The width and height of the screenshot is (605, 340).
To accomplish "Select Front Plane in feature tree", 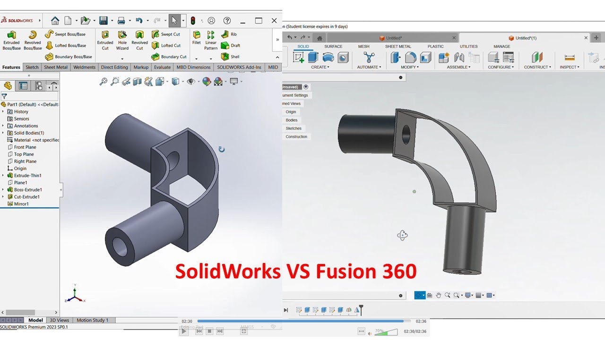I will (x=25, y=147).
